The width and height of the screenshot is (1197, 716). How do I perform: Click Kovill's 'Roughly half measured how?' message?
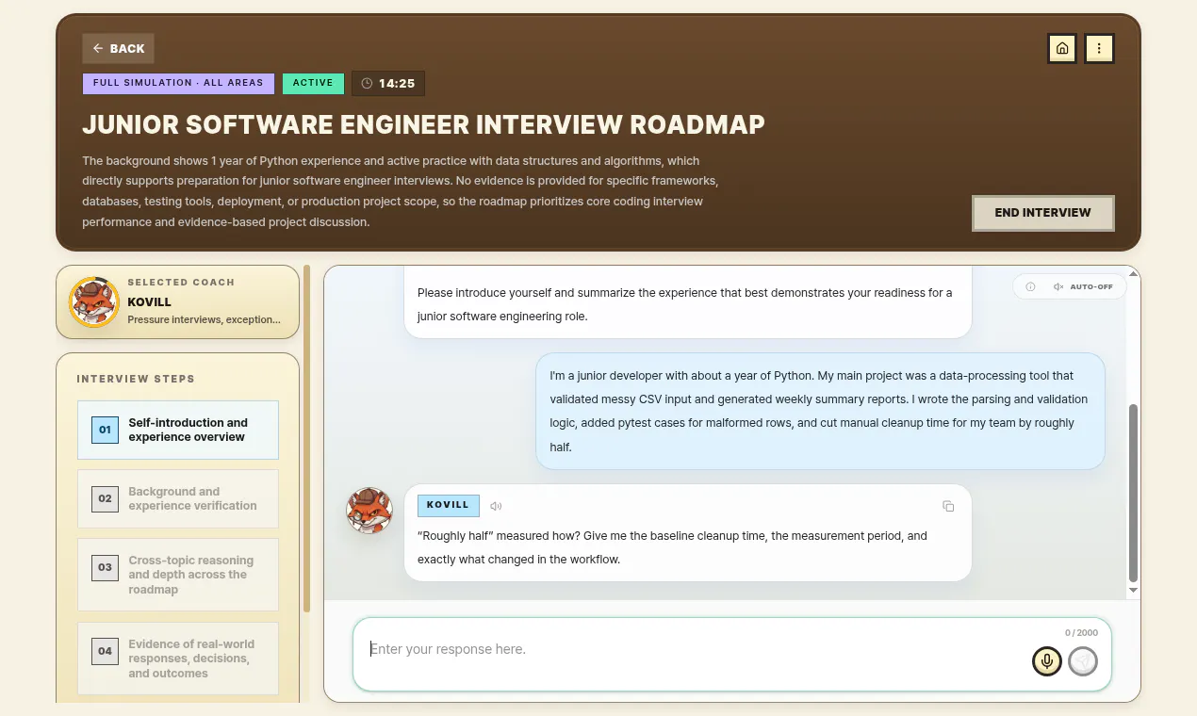click(688, 532)
